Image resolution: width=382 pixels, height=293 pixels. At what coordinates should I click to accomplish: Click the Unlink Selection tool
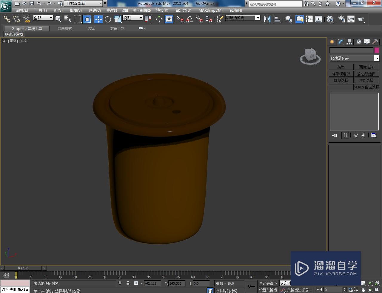pos(16,19)
